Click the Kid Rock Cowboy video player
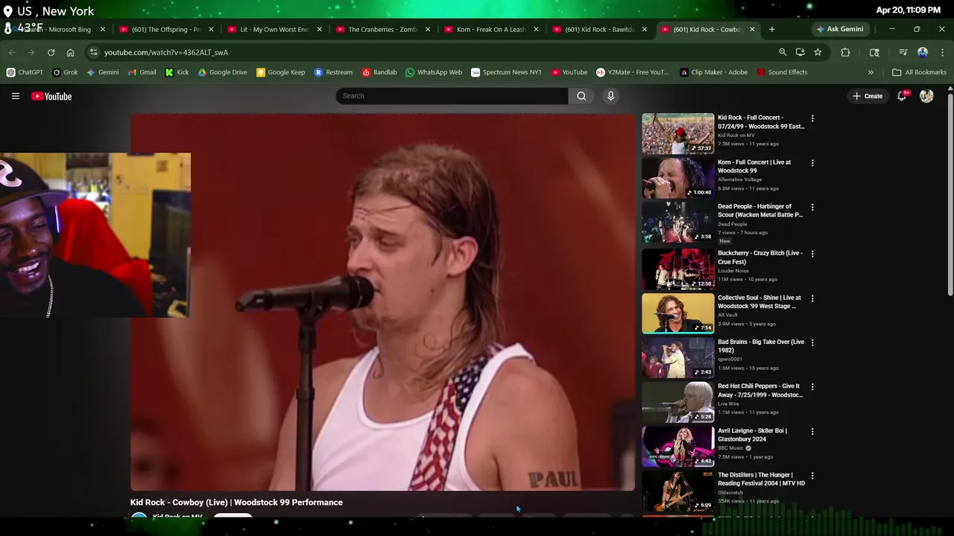Image resolution: width=954 pixels, height=536 pixels. [x=382, y=301]
